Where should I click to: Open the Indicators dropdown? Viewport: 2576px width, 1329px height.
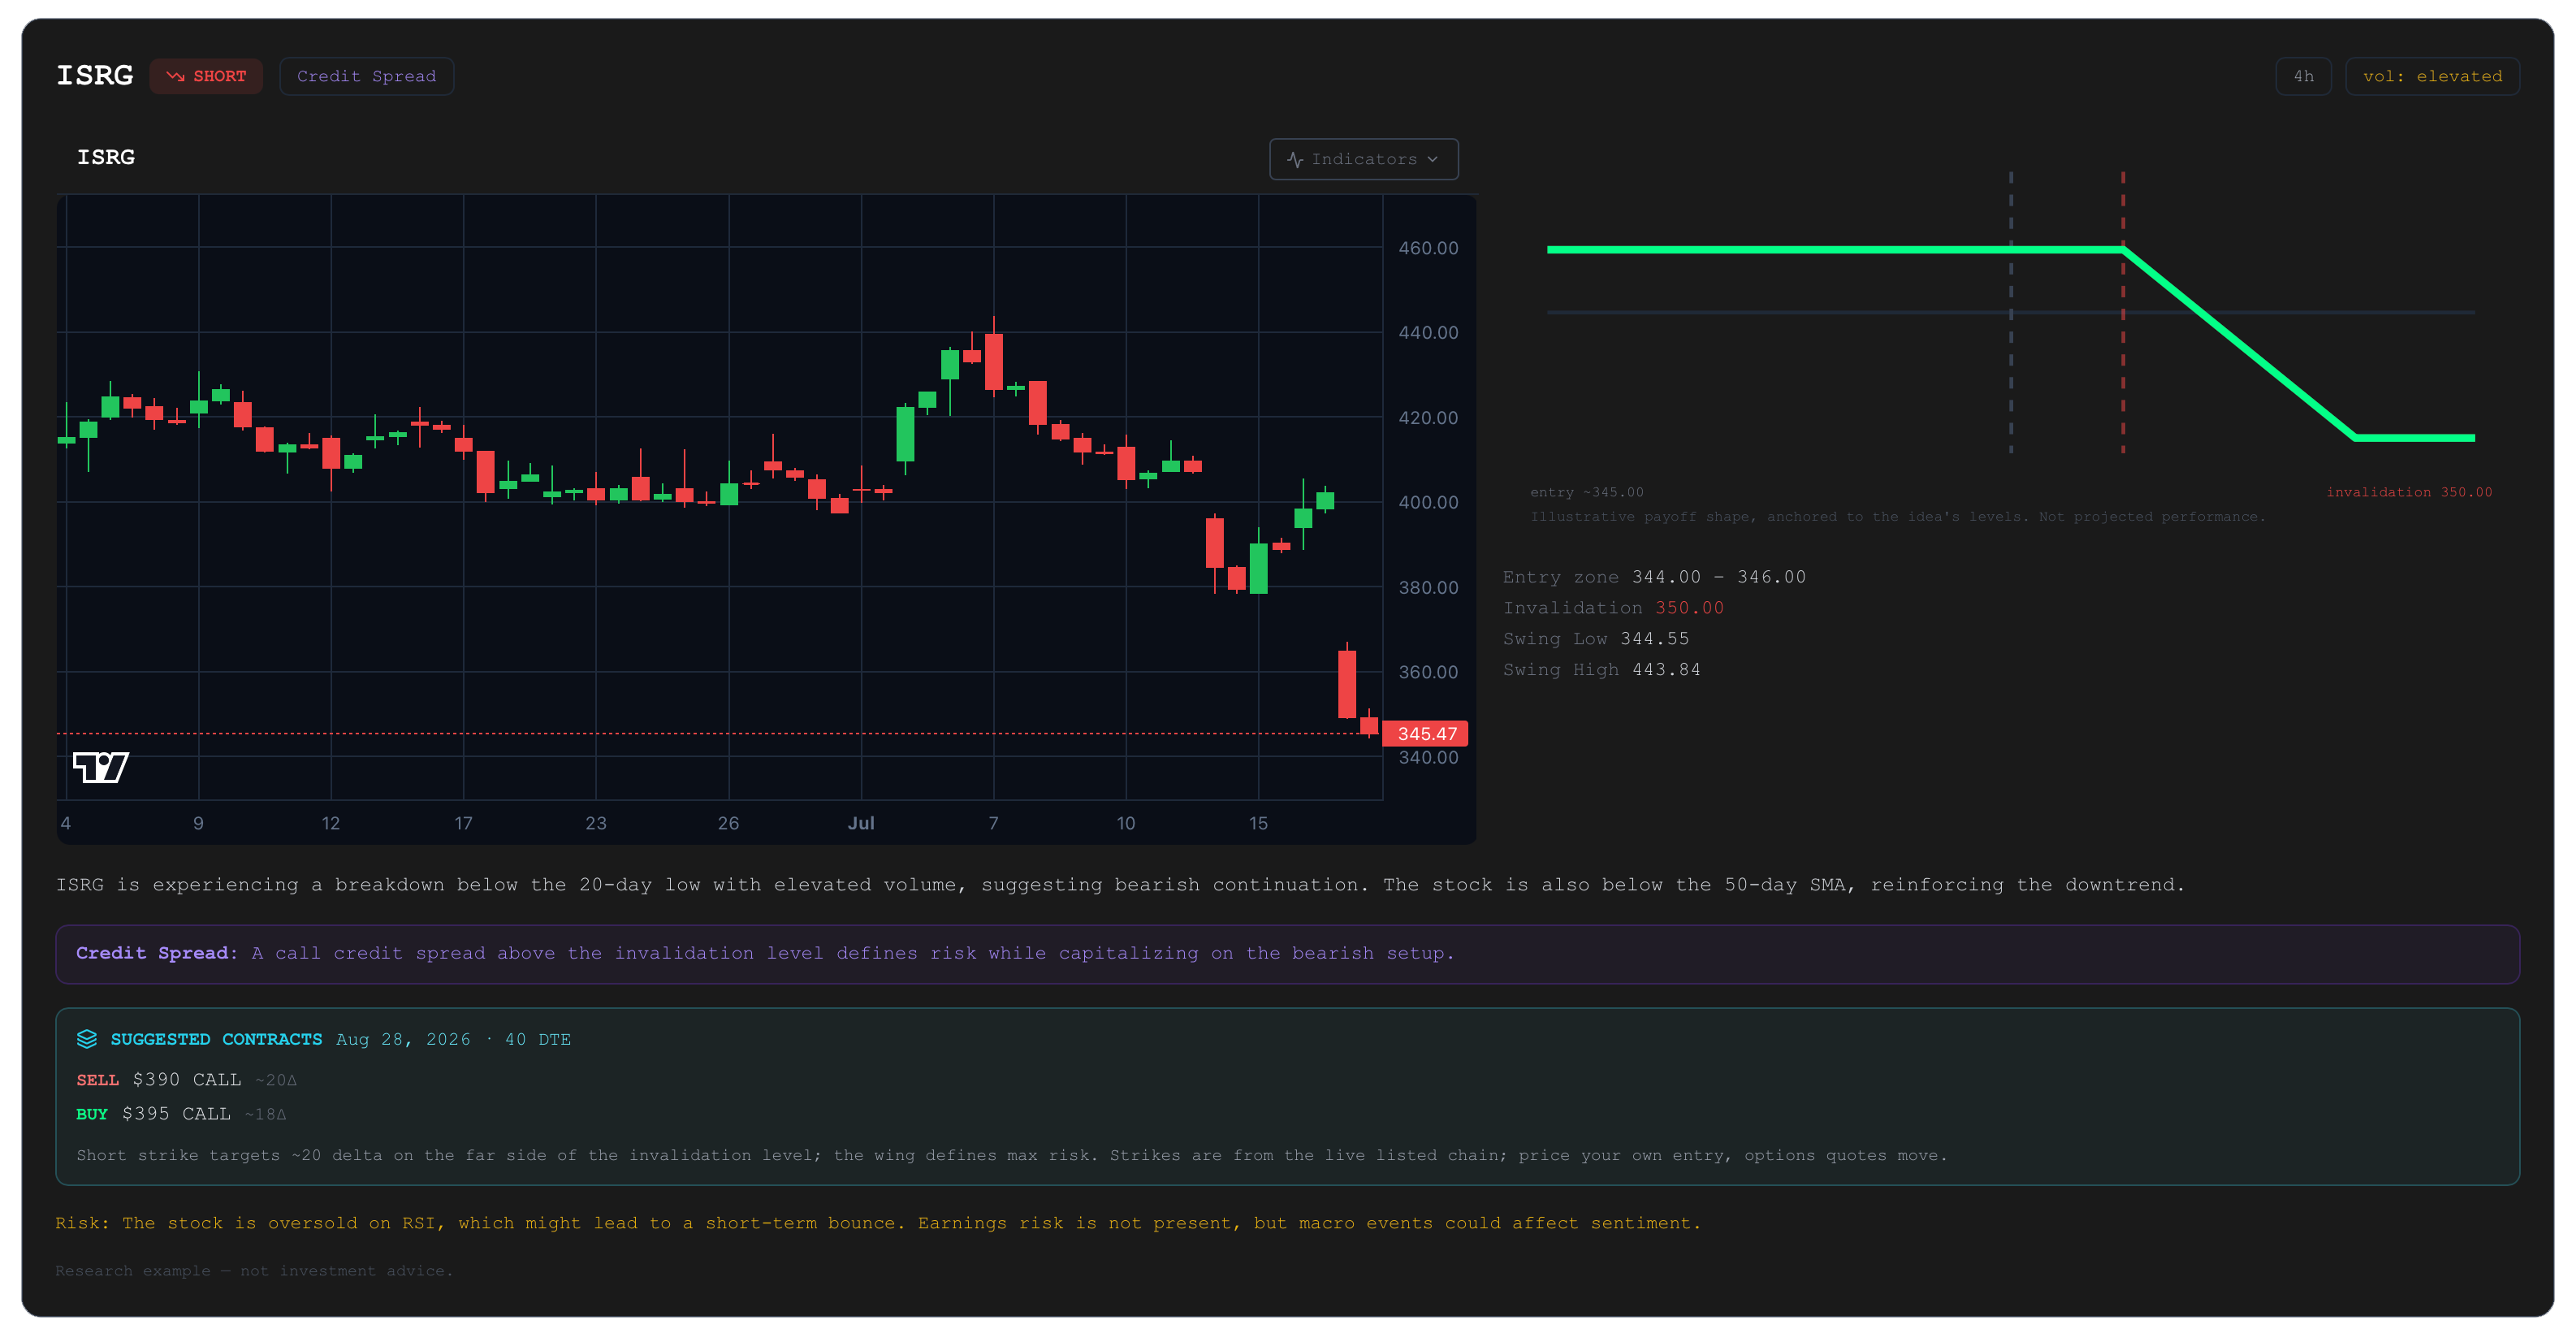coord(1363,159)
